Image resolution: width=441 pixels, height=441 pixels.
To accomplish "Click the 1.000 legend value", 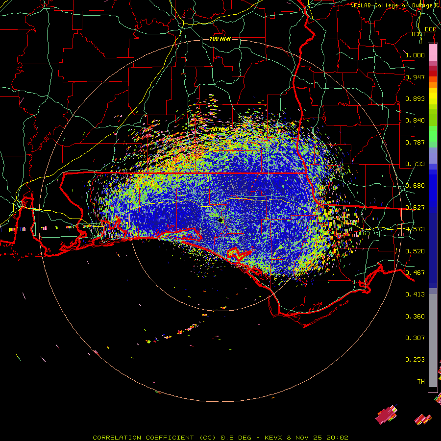I will (x=415, y=55).
